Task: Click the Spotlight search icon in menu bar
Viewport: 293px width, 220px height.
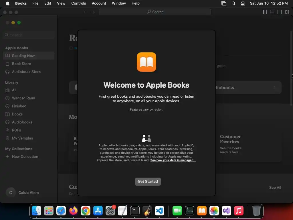Action: point(233,3)
